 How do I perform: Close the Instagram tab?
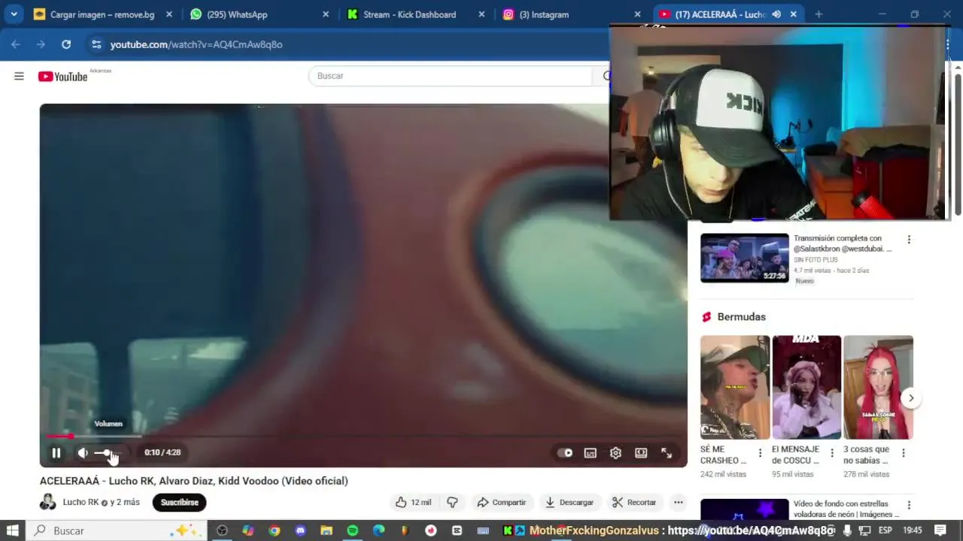[637, 14]
